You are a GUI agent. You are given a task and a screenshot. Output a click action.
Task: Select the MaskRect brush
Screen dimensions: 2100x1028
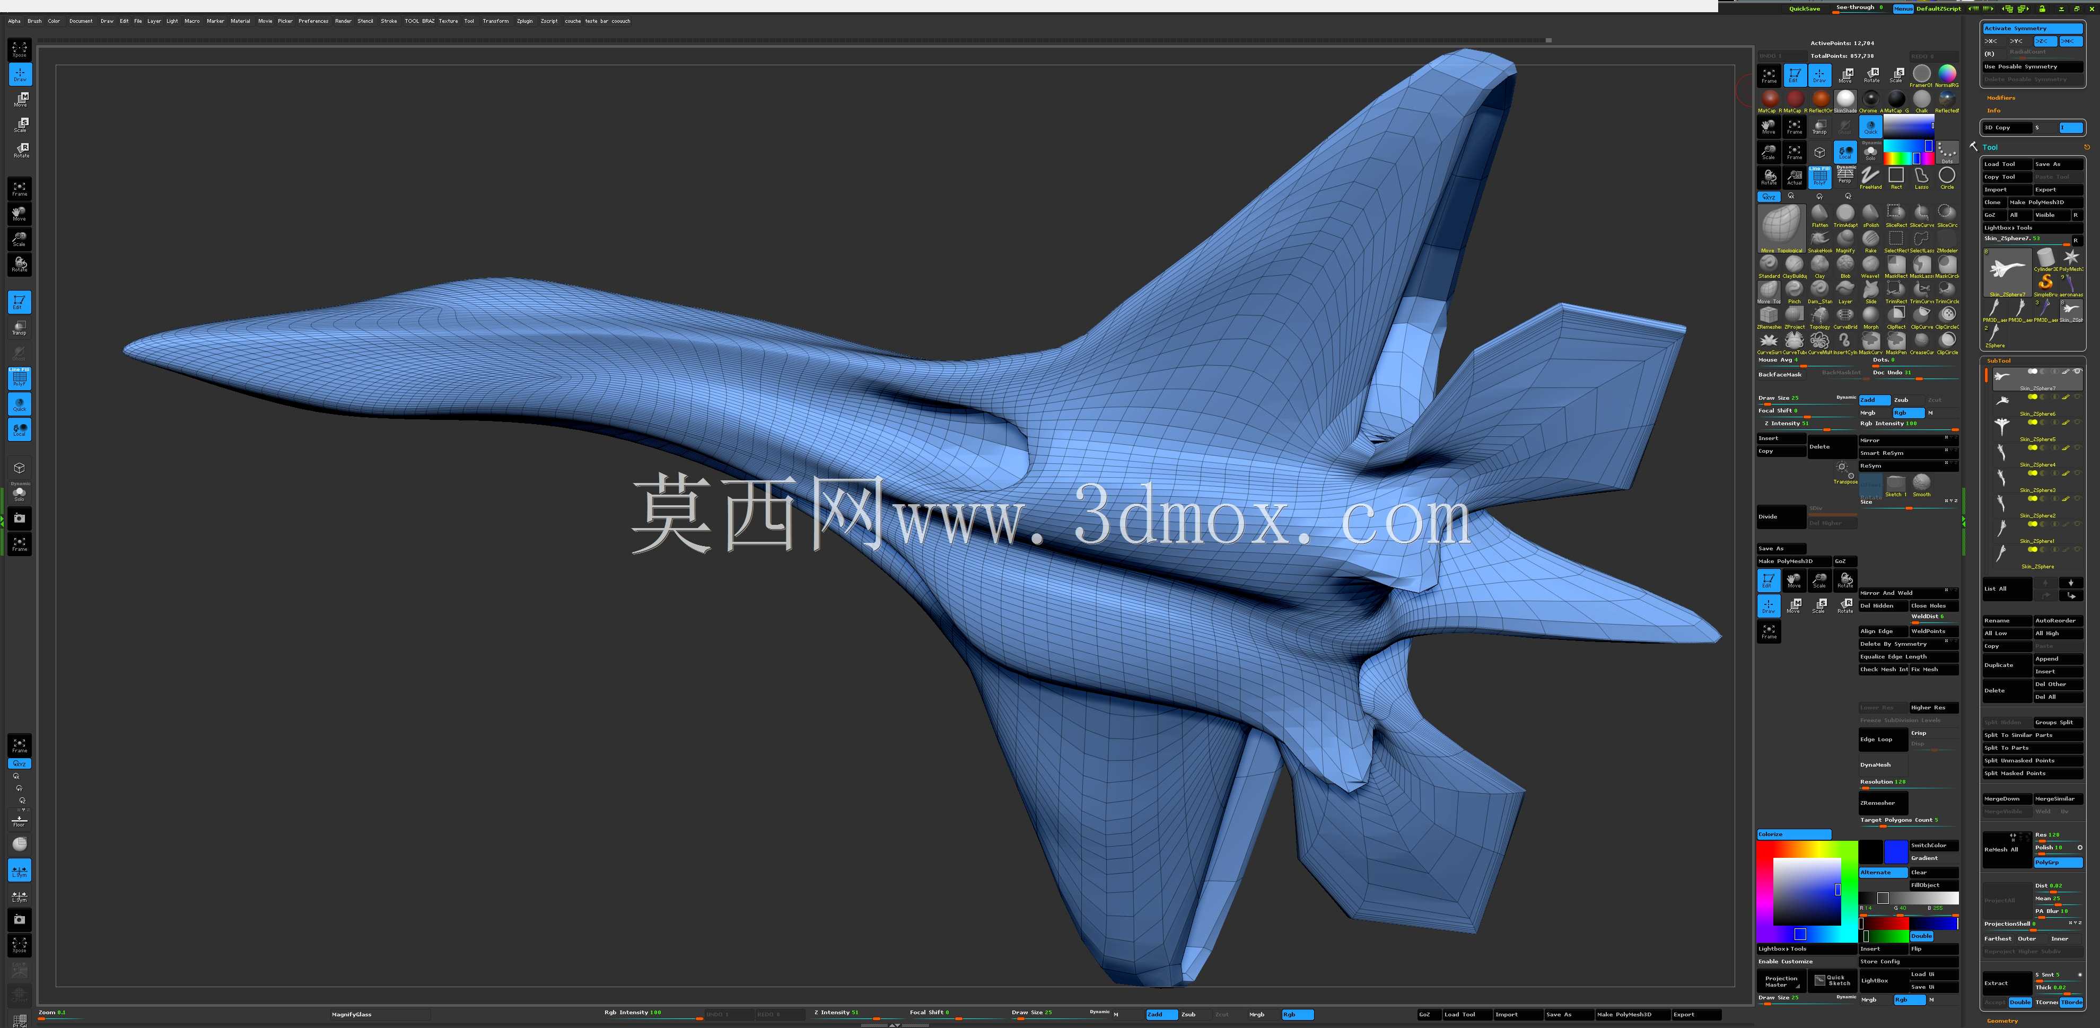[x=1896, y=267]
